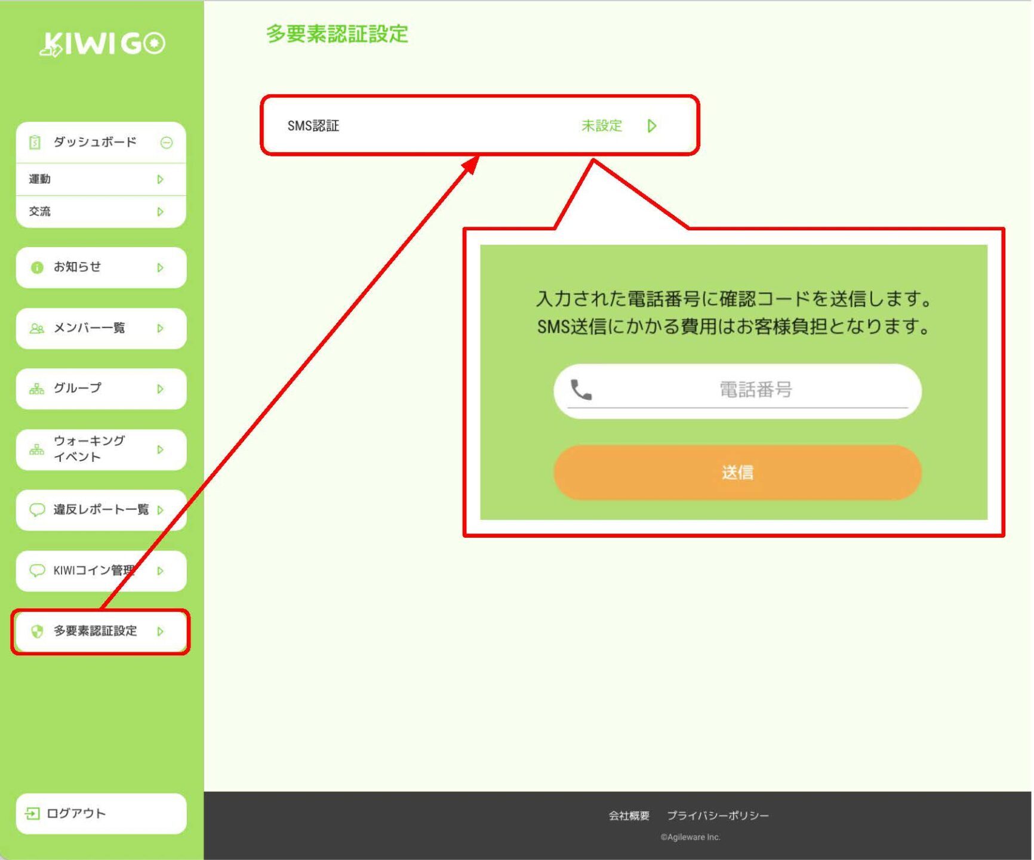Expand the 違反レポート一覧 arrow
The height and width of the screenshot is (860, 1034).
point(160,510)
